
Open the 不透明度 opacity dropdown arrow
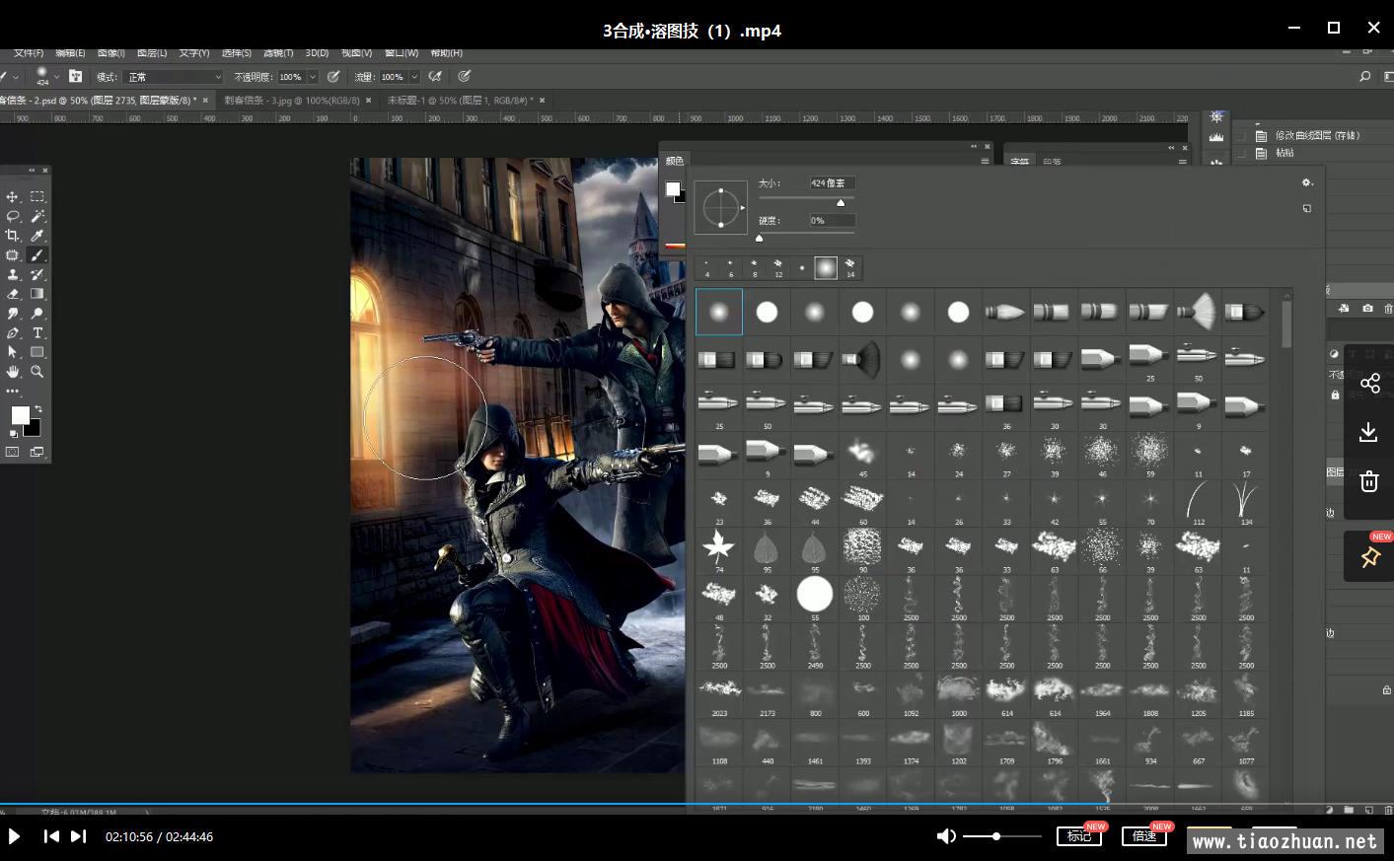click(x=313, y=77)
